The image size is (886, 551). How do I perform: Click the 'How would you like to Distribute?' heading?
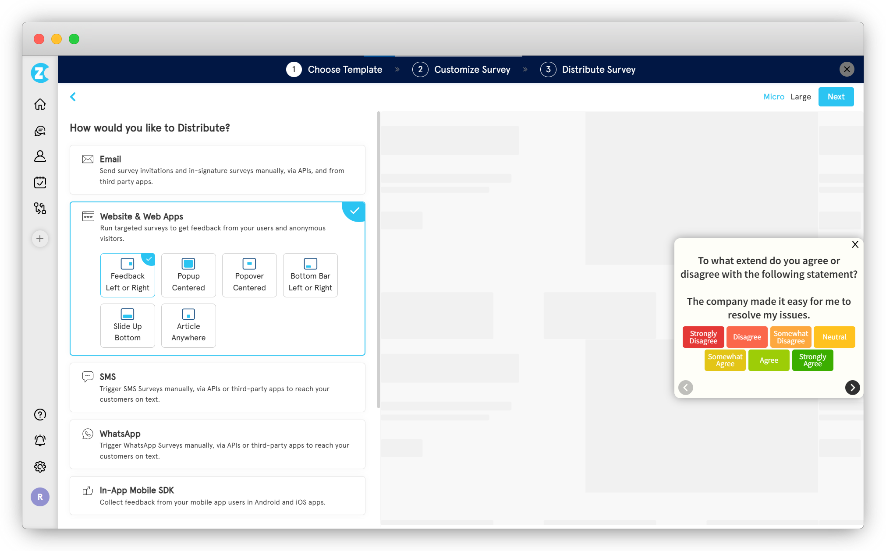150,128
